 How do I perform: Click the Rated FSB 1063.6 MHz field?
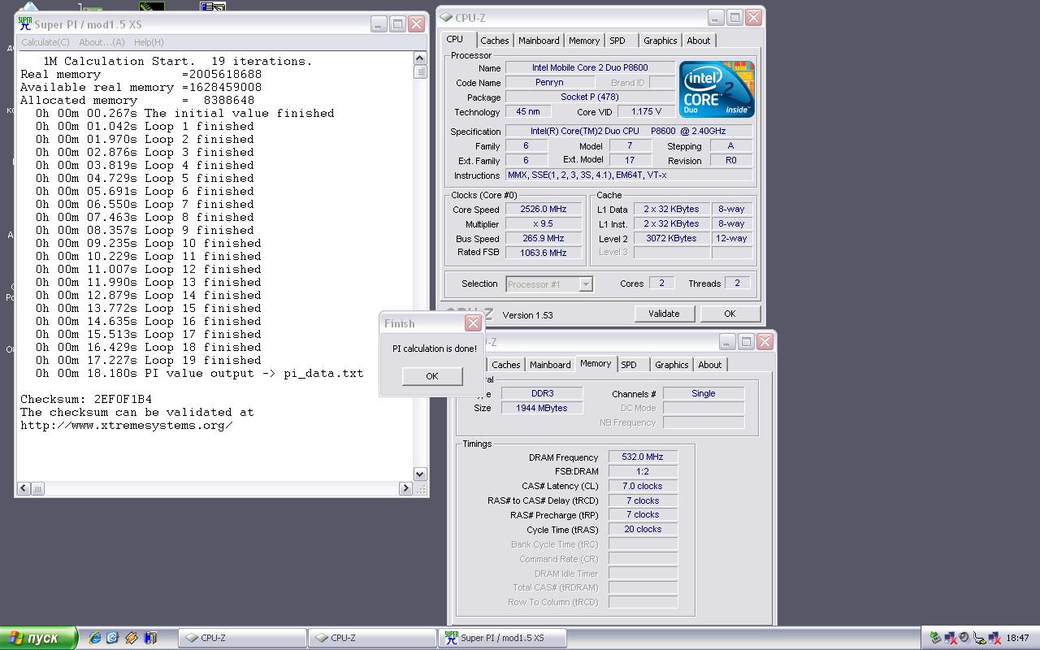pyautogui.click(x=544, y=253)
